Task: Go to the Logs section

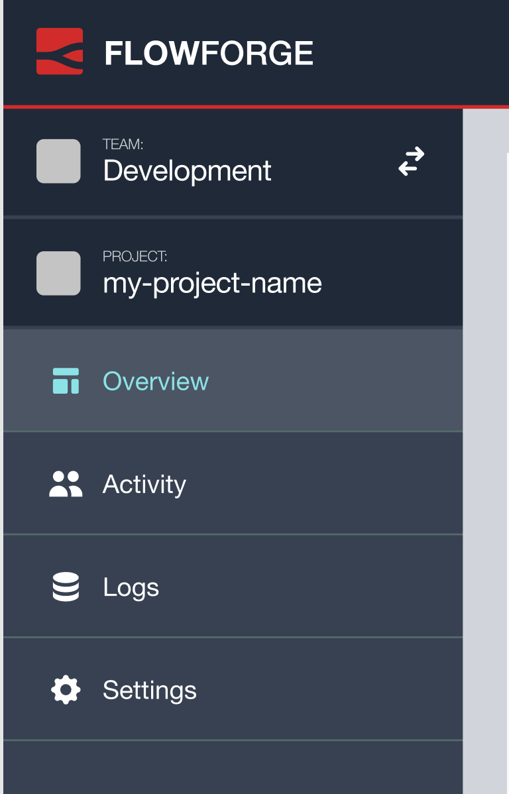Action: [x=233, y=587]
